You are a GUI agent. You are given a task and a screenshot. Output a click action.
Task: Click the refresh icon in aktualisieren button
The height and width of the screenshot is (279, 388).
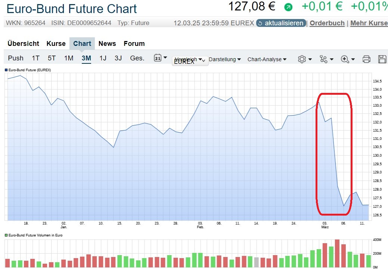coord(260,23)
